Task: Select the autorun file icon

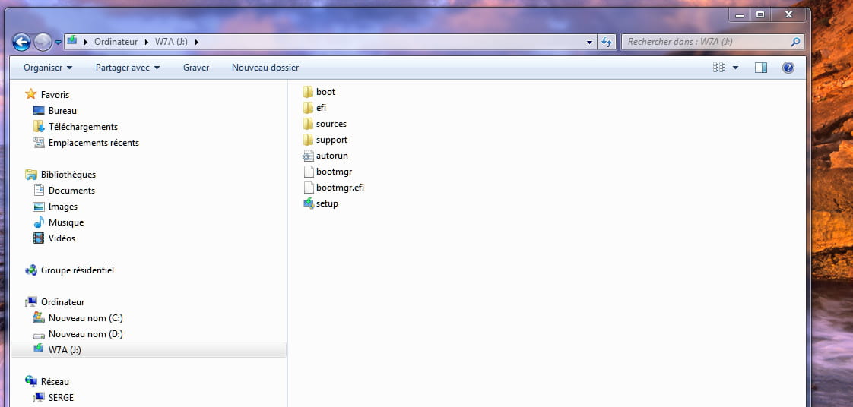Action: (x=309, y=156)
